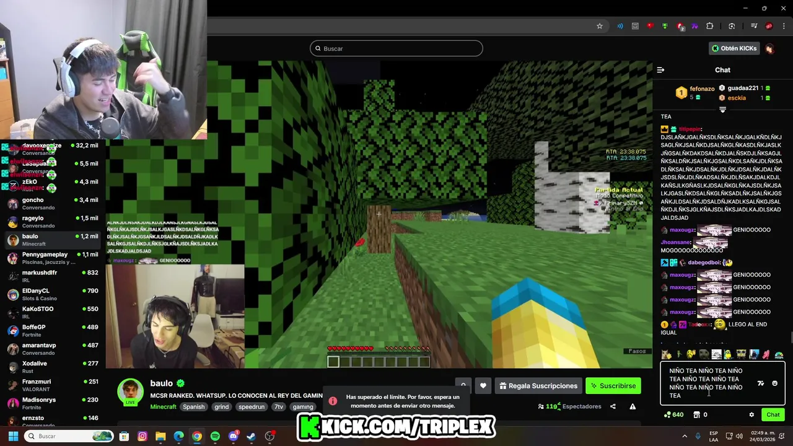Viewport: 793px width, 446px height.
Task: Open Franzmuri channel in sidebar
Action: 51,385
